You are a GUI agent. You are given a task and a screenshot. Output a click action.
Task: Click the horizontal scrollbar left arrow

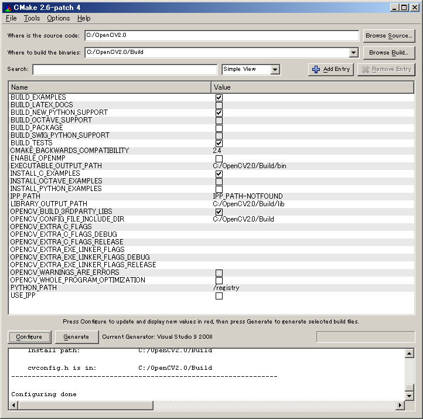point(13,405)
